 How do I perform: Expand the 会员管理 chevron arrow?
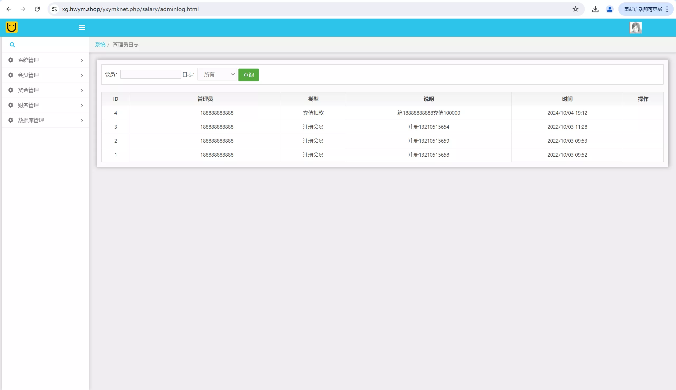coord(82,75)
